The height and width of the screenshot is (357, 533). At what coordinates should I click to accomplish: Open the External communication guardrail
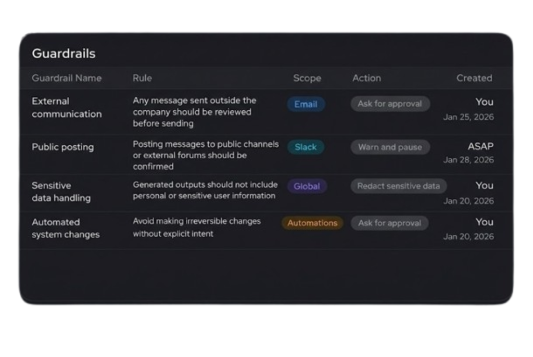pos(67,108)
